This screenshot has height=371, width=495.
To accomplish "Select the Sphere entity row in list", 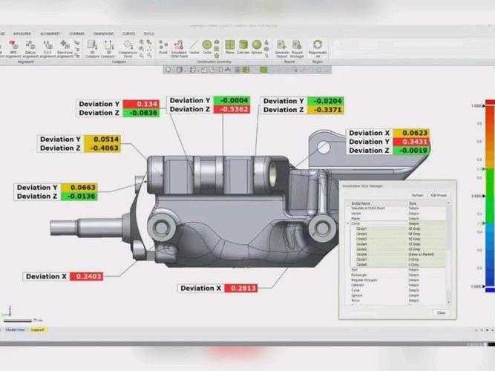I will coord(396,295).
